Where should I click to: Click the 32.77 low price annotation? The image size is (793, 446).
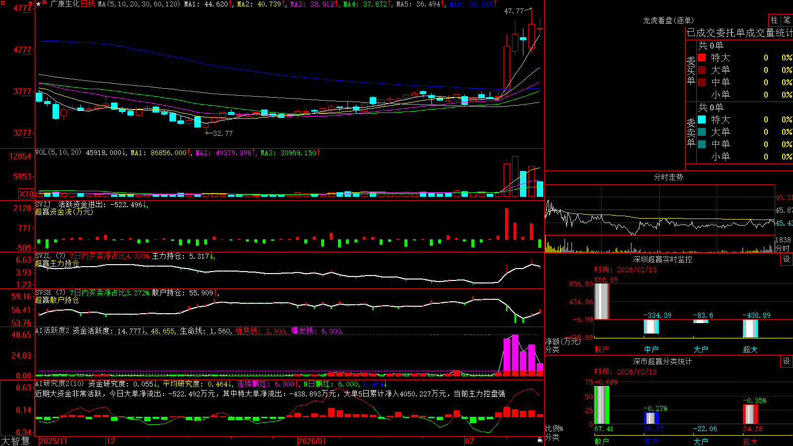pyautogui.click(x=223, y=133)
